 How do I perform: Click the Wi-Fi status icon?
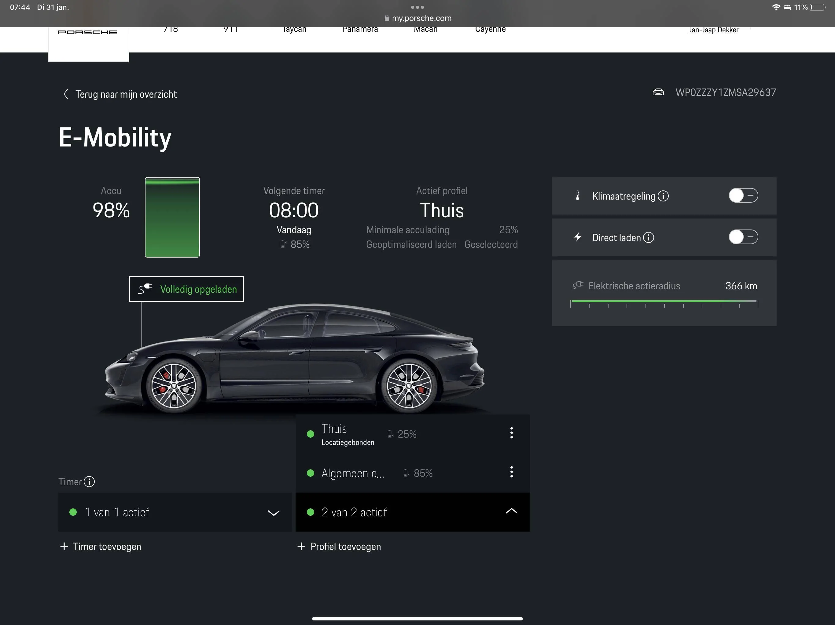[776, 7]
